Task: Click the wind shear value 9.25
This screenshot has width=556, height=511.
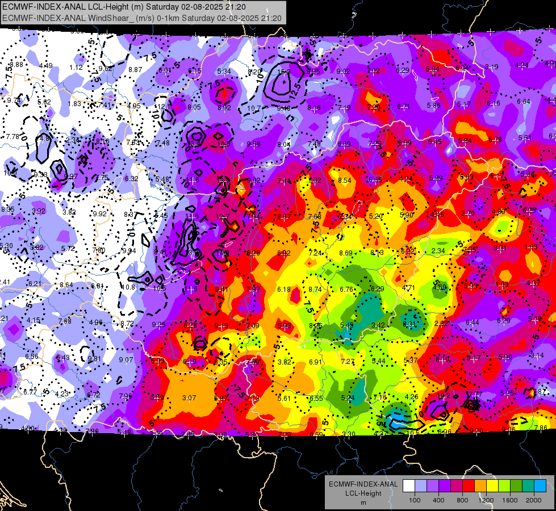Action: click(158, 324)
